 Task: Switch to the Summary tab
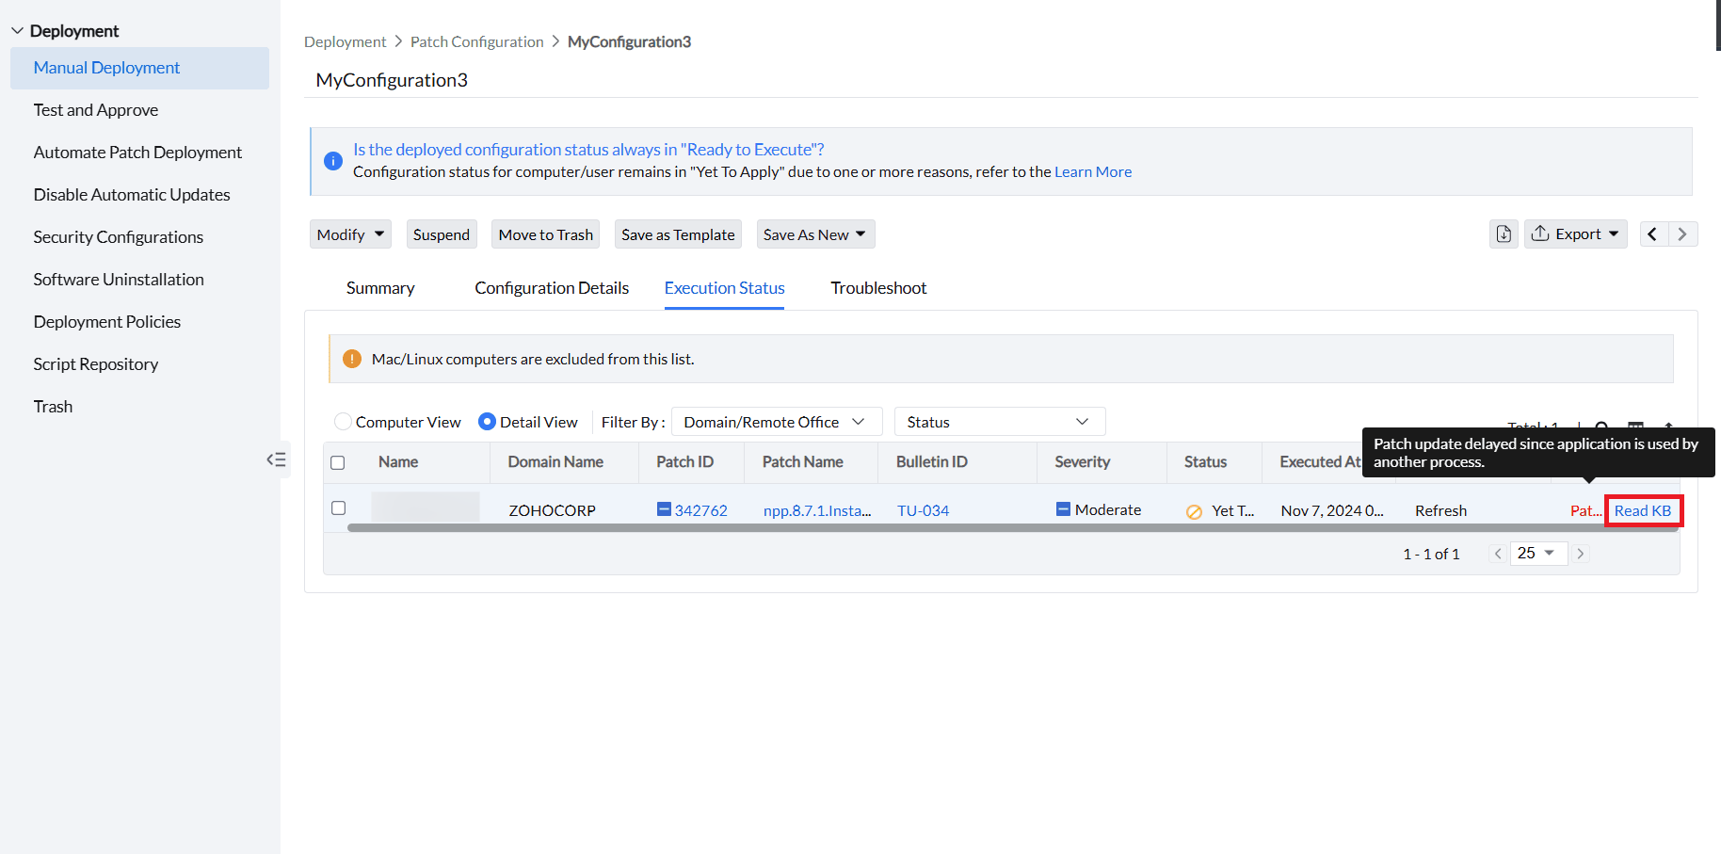point(380,288)
